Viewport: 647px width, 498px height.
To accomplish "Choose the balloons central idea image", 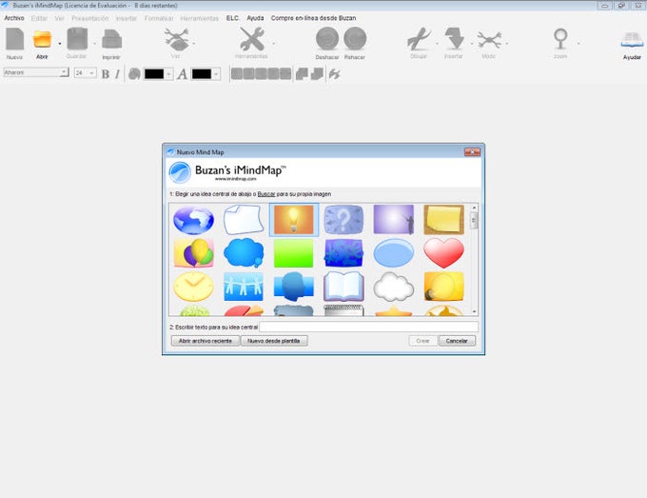I will point(193,252).
